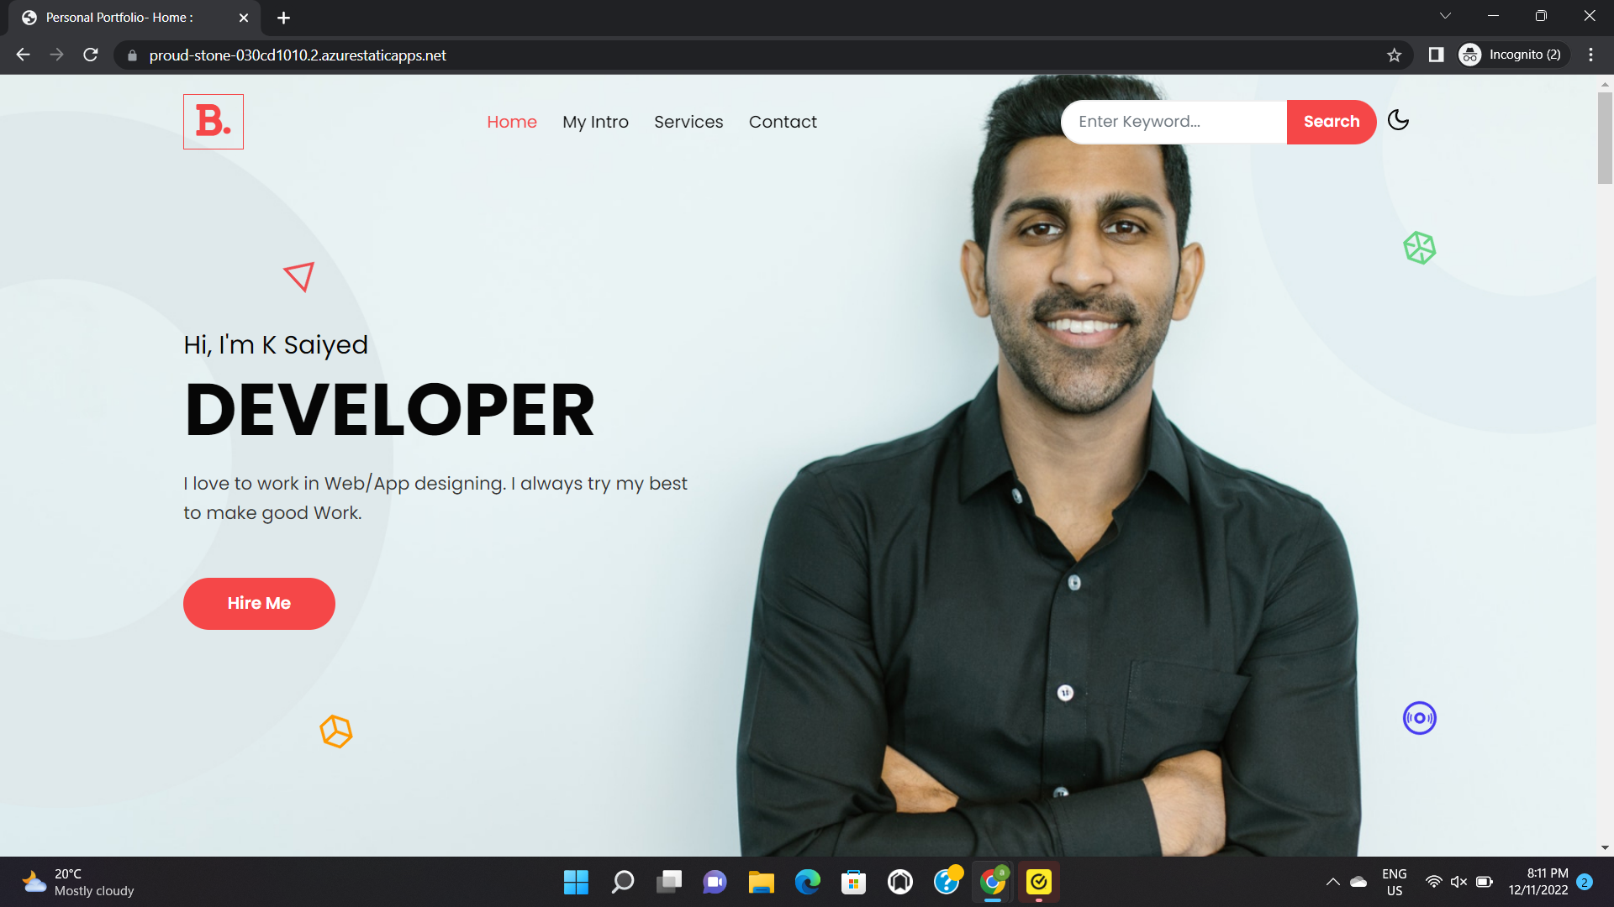The height and width of the screenshot is (907, 1614).
Task: Click the red B. site logo
Action: point(214,122)
